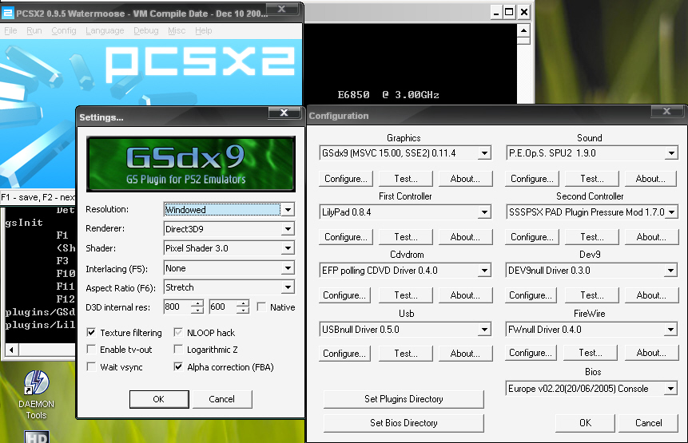
Task: Click Configure under Usb
Action: 344,354
